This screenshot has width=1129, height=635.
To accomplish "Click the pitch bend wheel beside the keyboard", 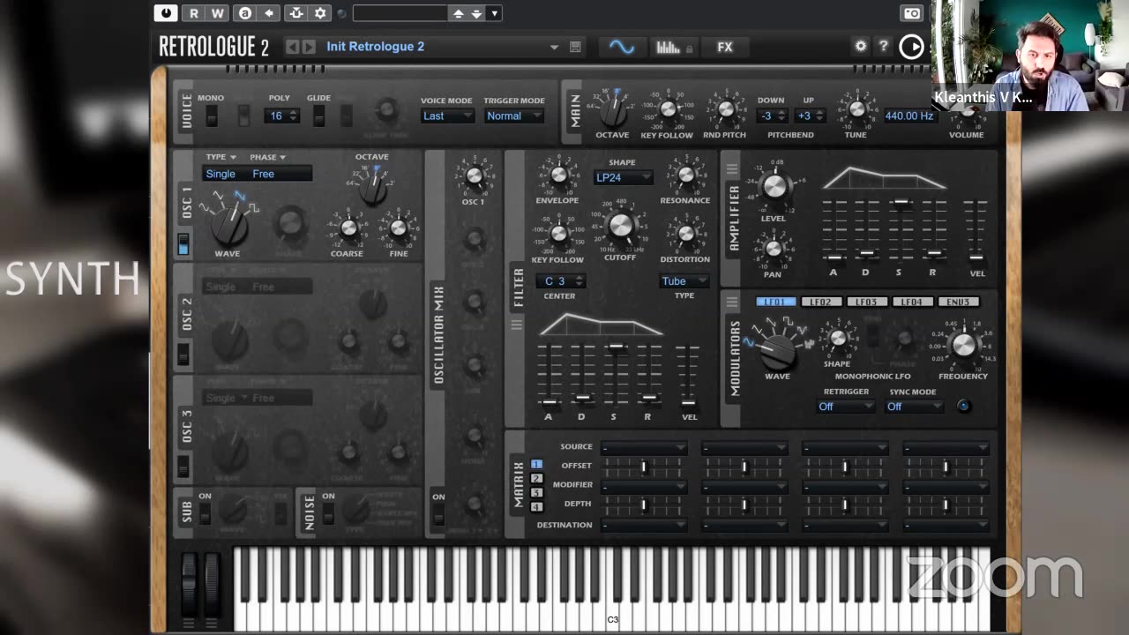I will pyautogui.click(x=190, y=584).
